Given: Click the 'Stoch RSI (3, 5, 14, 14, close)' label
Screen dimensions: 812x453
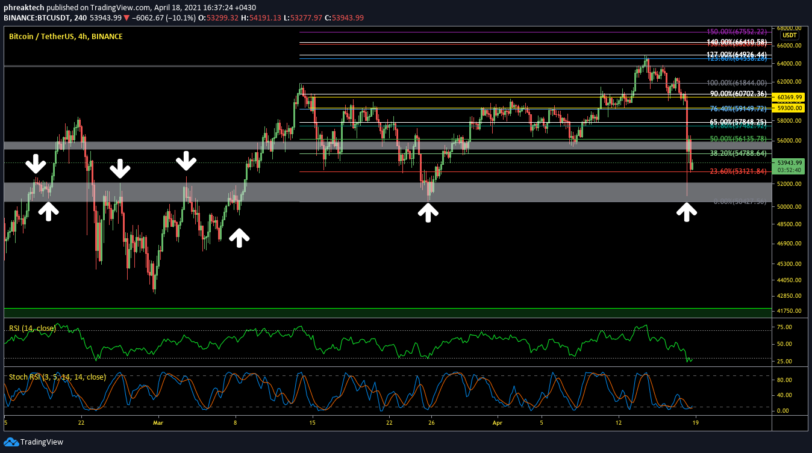Looking at the screenshot, I should 57,377.
